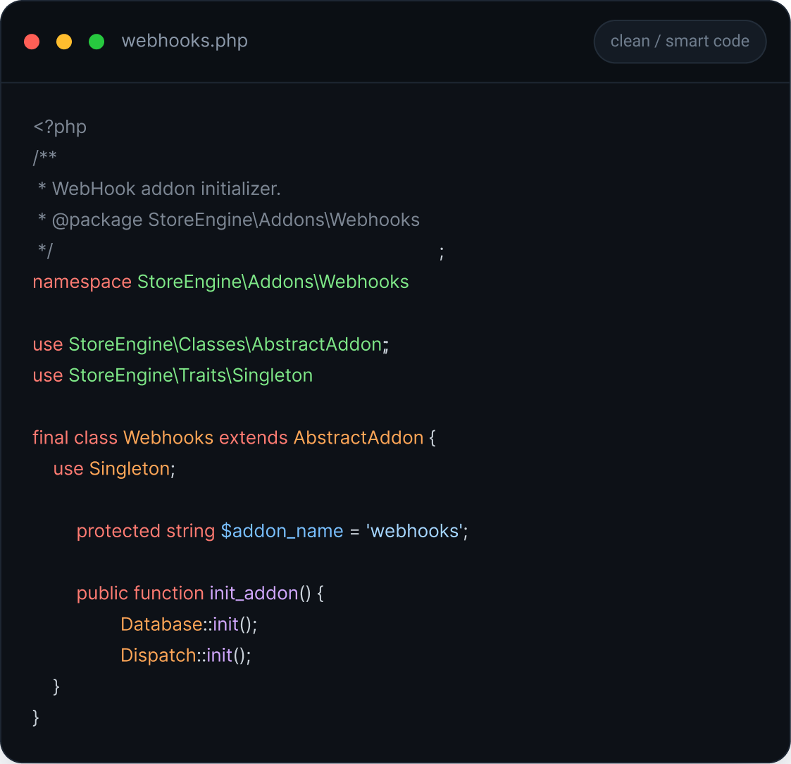This screenshot has width=791, height=764.
Task: Click the StoreEngine\Addons\Webhooks namespace path
Action: coord(273,282)
